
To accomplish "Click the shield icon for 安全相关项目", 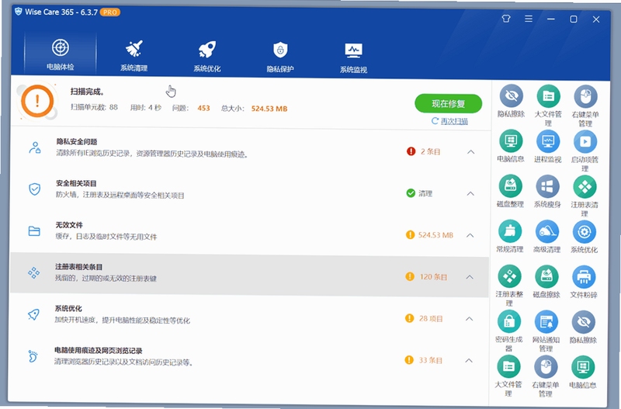I will pos(34,189).
